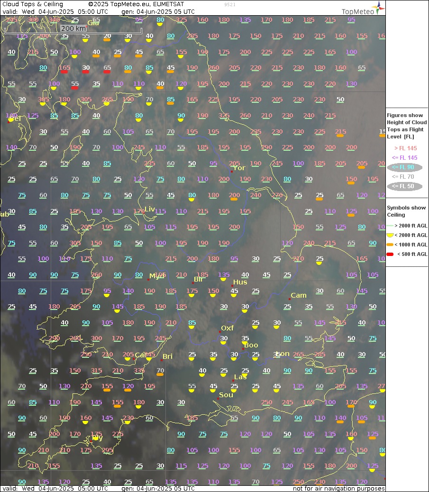Click the 'Cam' city label

tap(299, 295)
